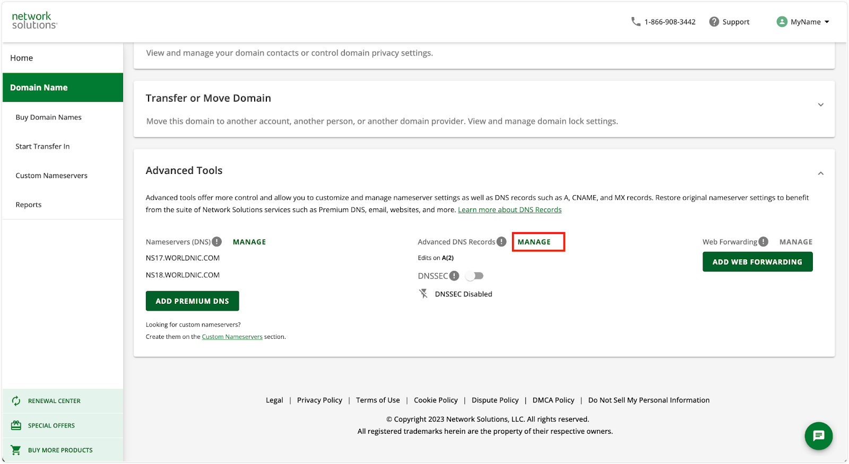
Task: Click the Renewal Center refresh icon
Action: click(16, 401)
